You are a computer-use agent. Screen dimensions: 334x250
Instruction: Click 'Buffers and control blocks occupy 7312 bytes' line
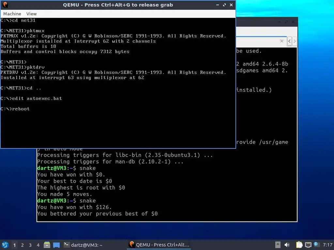65,52
